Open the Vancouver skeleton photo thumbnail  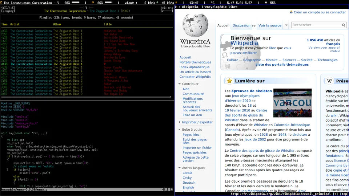pos(292,103)
